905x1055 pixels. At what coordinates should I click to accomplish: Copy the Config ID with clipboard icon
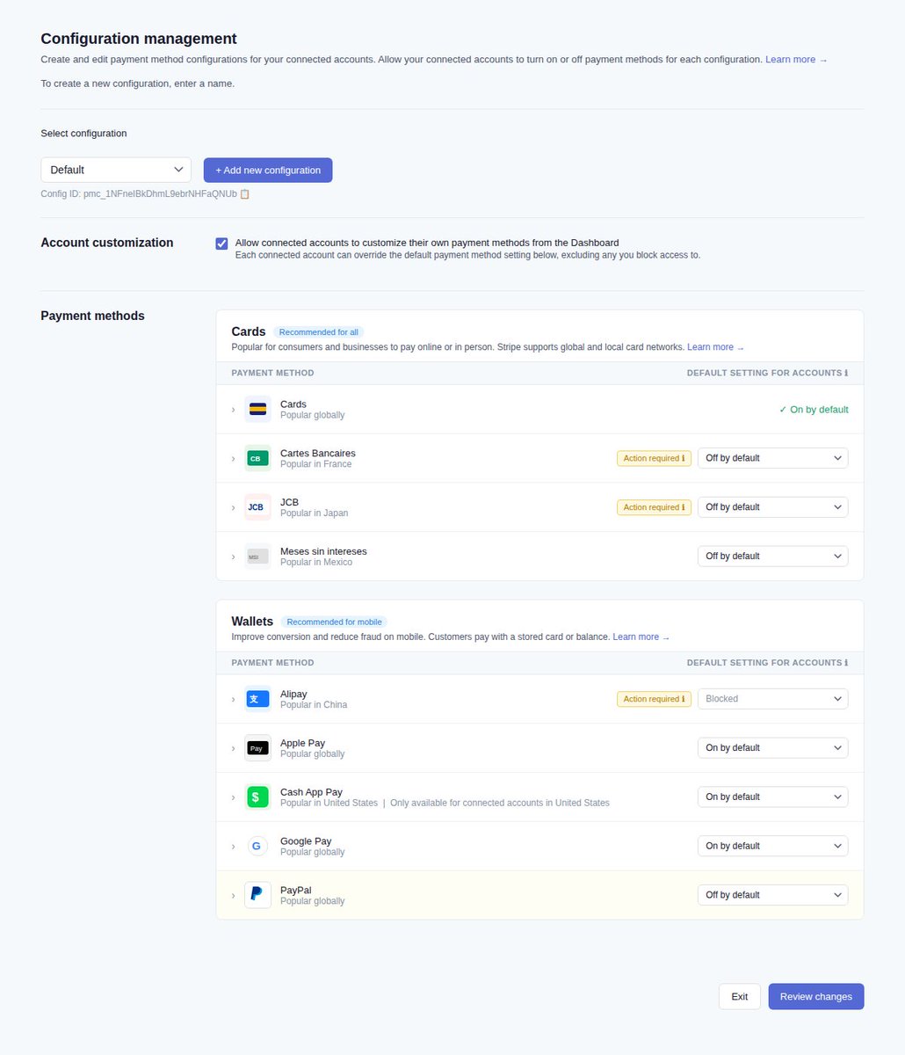coord(245,193)
